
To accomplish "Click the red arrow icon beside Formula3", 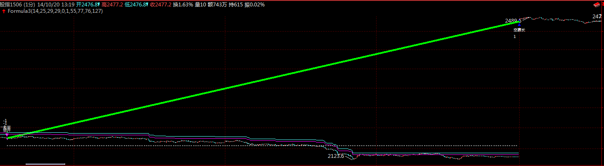I will pyautogui.click(x=4, y=11).
